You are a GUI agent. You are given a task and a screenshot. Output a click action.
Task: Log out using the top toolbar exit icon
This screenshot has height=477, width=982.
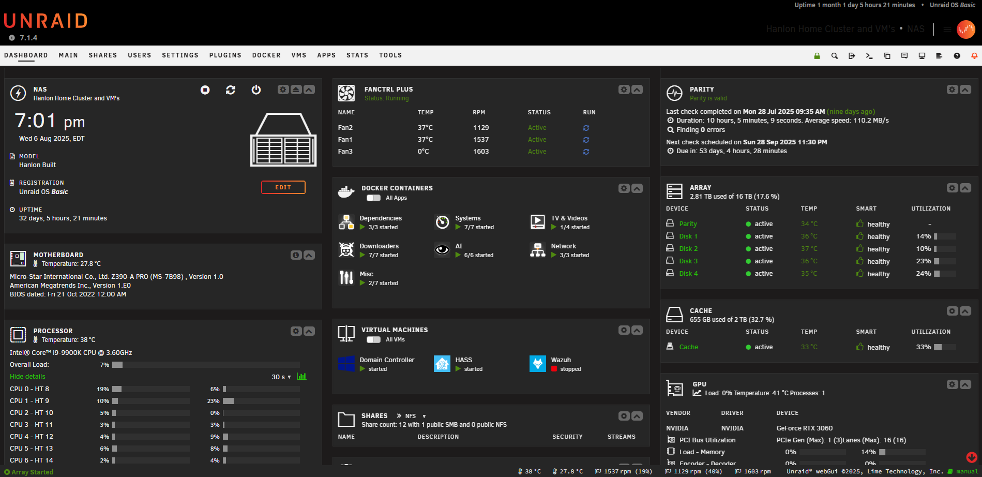(852, 56)
